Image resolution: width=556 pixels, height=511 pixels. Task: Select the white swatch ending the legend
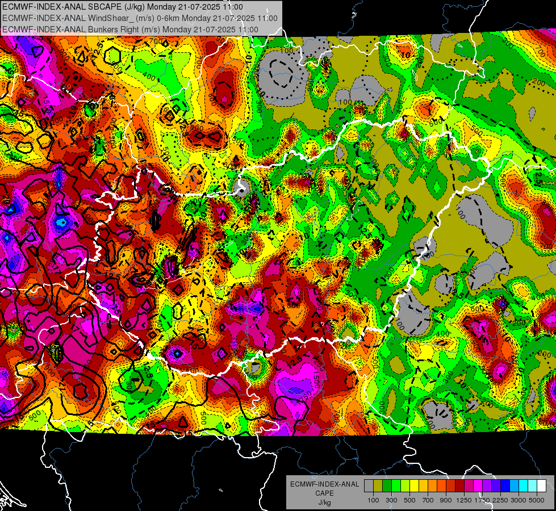541,486
